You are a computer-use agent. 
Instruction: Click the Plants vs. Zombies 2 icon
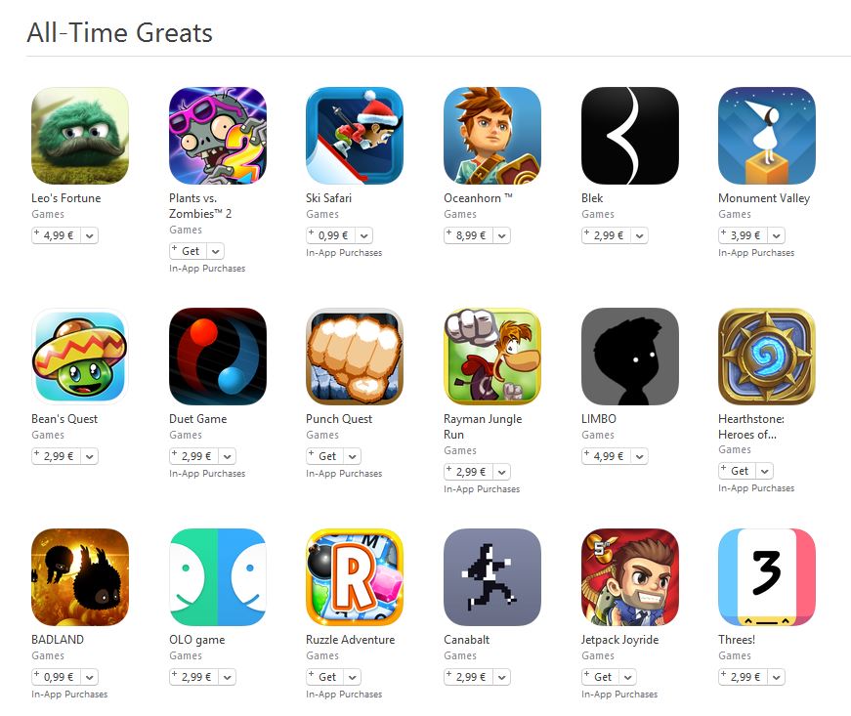point(218,136)
